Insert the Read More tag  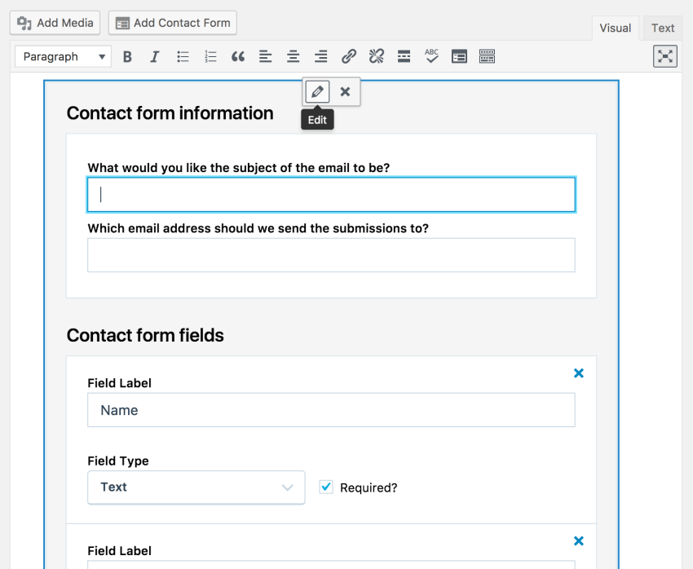click(x=404, y=56)
